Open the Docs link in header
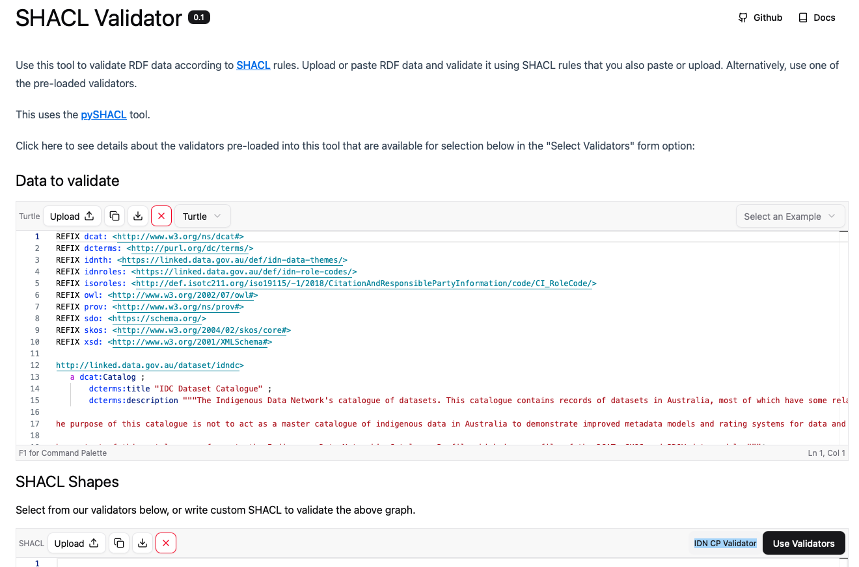The width and height of the screenshot is (859, 567). click(817, 18)
